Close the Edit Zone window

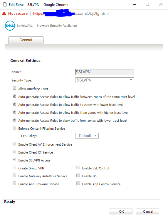click(161, 4)
